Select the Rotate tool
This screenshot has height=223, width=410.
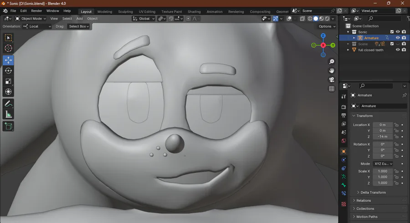pos(8,71)
